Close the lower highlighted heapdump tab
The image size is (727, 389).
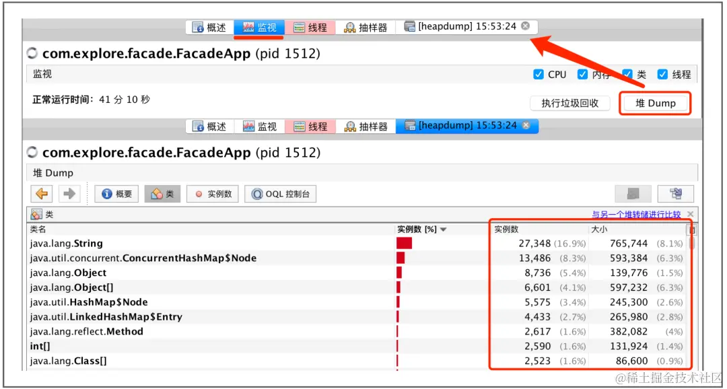point(526,126)
